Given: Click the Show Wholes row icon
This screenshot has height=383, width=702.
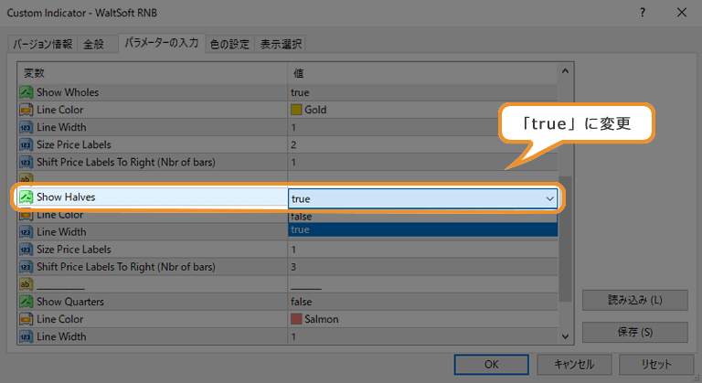Looking at the screenshot, I should [26, 92].
